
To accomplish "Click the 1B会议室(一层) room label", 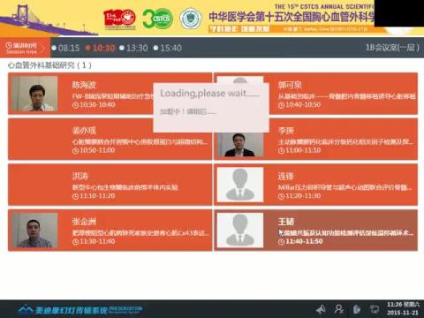I will coord(392,48).
